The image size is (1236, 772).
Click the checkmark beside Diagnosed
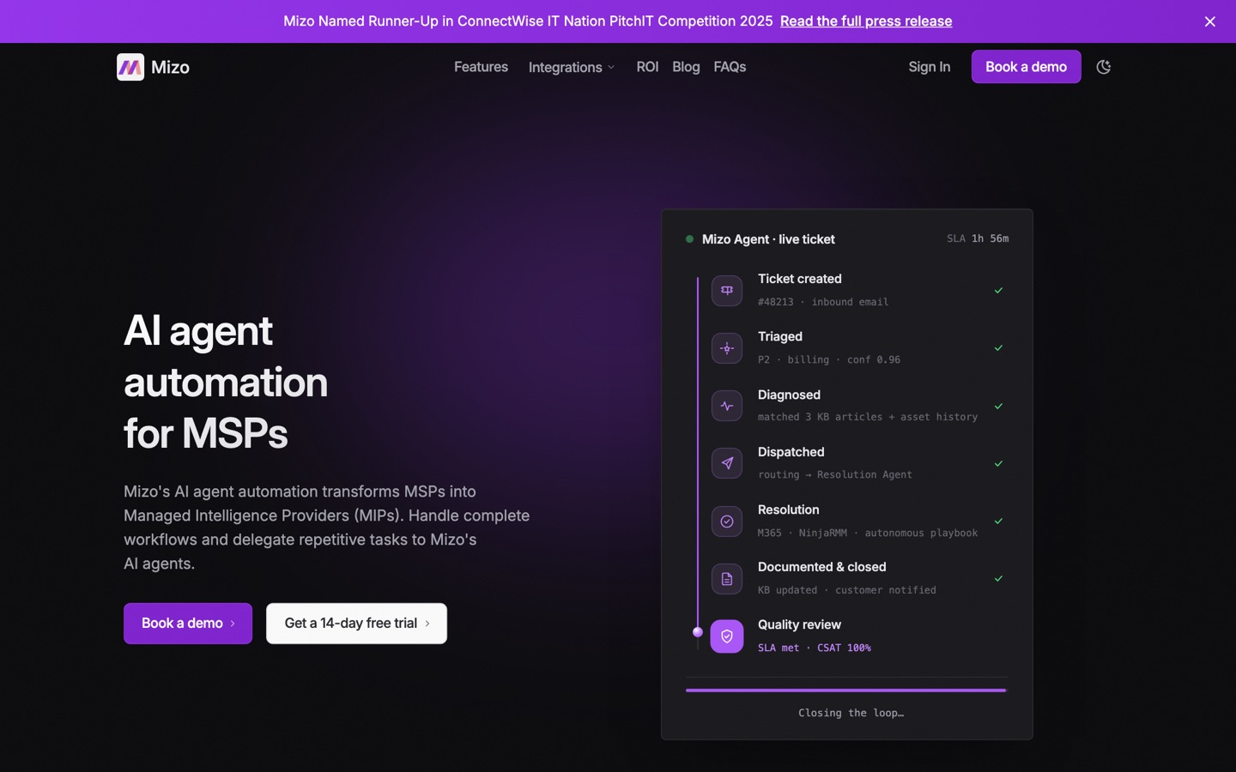(998, 406)
